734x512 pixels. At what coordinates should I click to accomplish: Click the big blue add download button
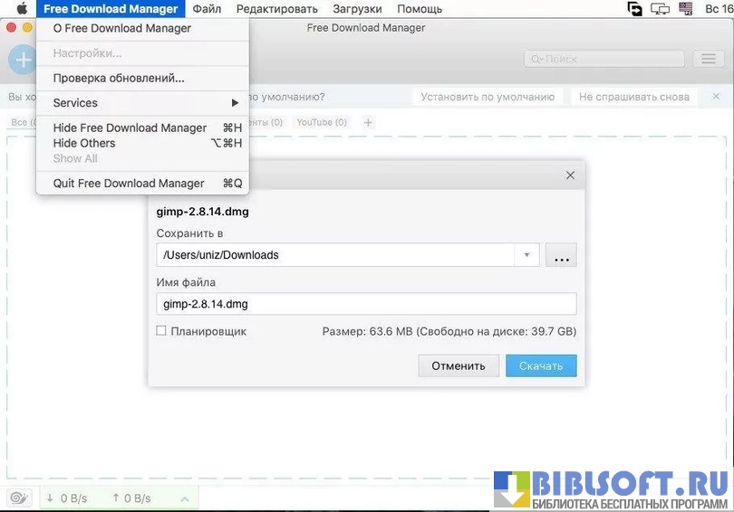(x=21, y=60)
